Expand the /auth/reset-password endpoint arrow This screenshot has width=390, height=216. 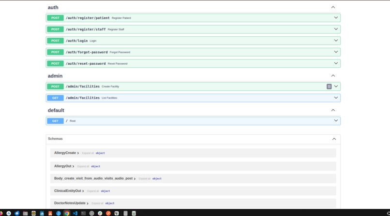(336, 63)
